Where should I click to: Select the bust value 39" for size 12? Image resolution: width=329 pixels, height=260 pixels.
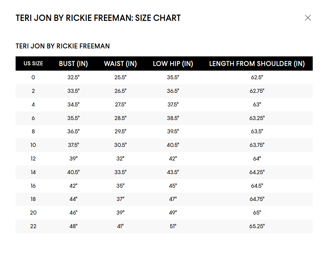point(73,159)
